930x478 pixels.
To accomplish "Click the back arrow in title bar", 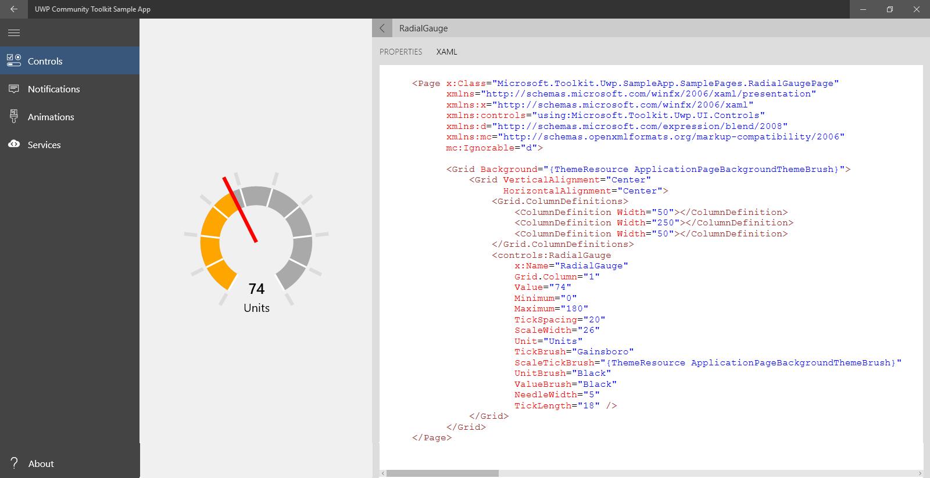I will (14, 9).
